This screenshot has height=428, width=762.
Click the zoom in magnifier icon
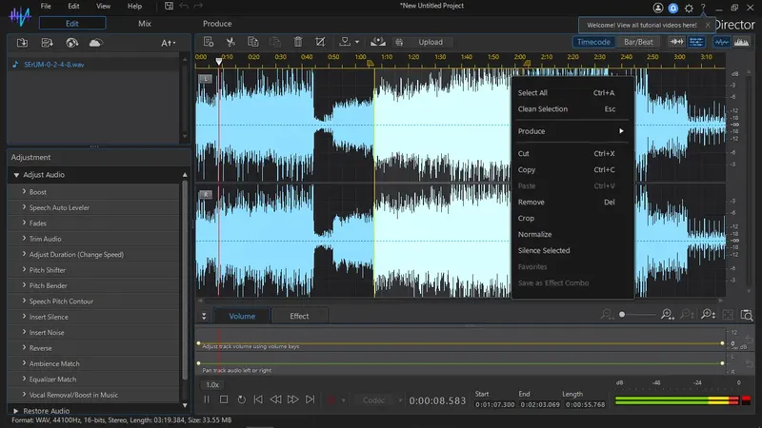(x=667, y=315)
